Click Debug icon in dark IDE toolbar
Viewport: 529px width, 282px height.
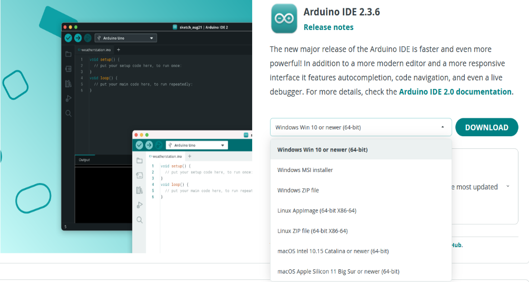[88, 38]
